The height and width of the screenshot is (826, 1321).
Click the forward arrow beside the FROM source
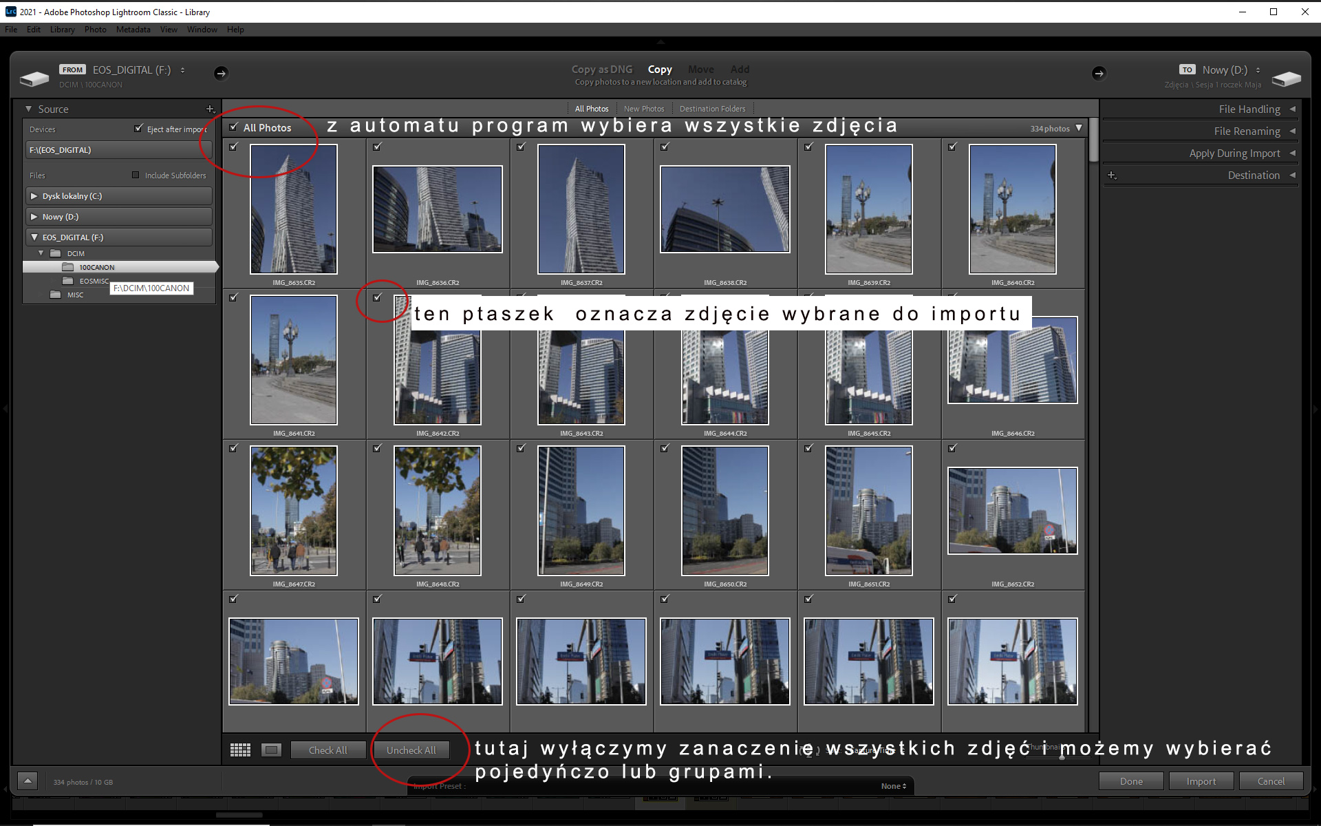[x=222, y=73]
